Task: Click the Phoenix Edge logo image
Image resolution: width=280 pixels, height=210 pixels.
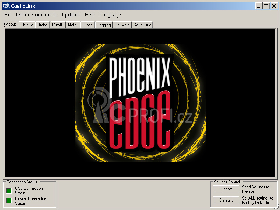Action: (x=140, y=103)
